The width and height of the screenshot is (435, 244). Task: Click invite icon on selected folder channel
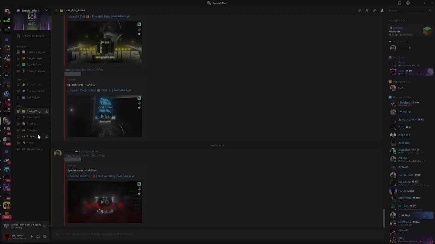click(x=47, y=111)
